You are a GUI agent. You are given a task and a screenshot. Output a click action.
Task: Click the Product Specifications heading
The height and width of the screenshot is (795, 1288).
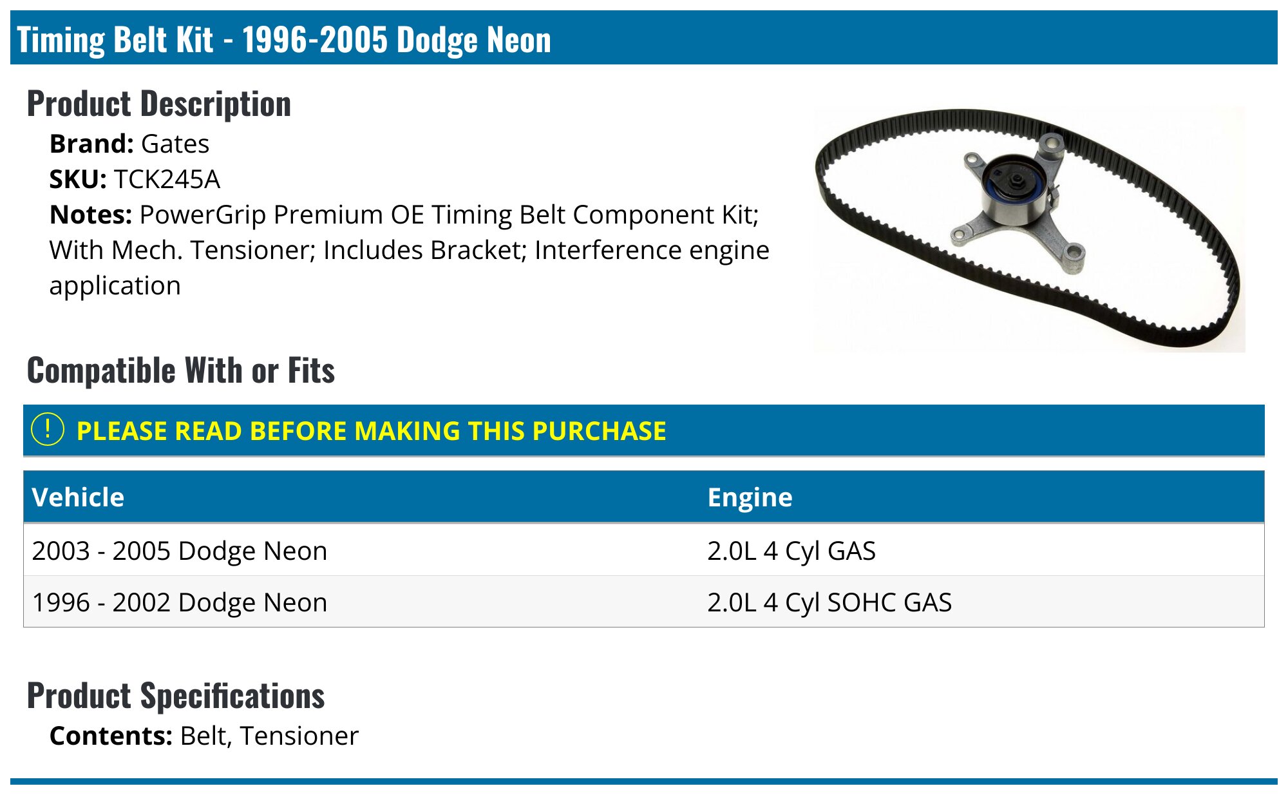[176, 696]
